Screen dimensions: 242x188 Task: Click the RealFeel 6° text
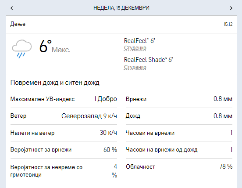pos(139,41)
